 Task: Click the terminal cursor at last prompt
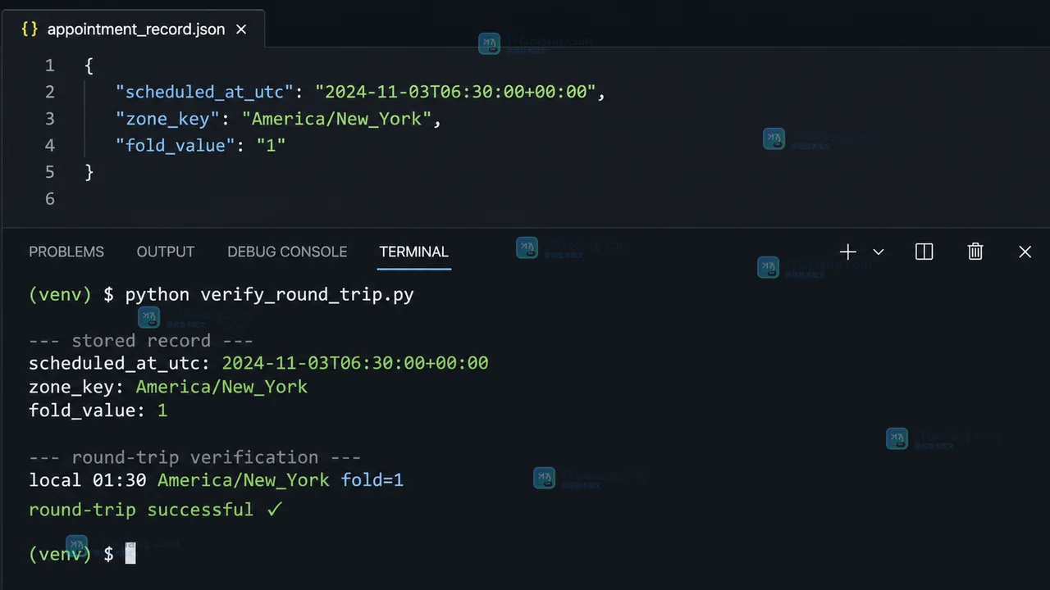[x=130, y=554]
